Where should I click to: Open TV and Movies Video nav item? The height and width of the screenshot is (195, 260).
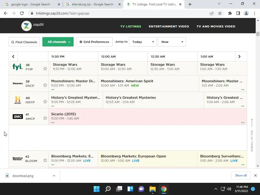tap(216, 26)
